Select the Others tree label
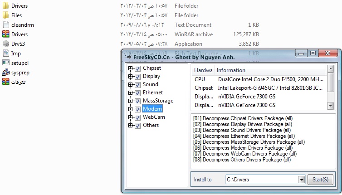The height and width of the screenshot is (195, 342). (151, 125)
